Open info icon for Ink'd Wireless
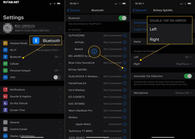This screenshot has height=139, width=195. pos(124,90)
